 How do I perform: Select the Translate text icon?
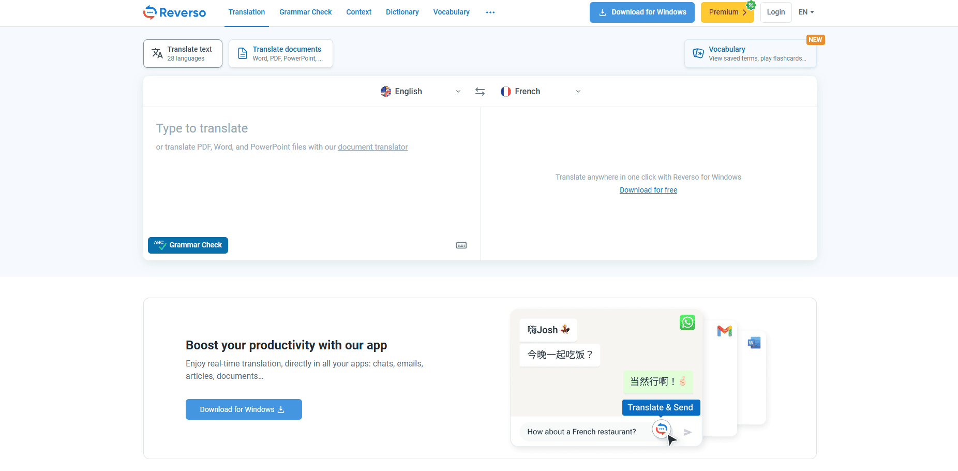click(157, 53)
